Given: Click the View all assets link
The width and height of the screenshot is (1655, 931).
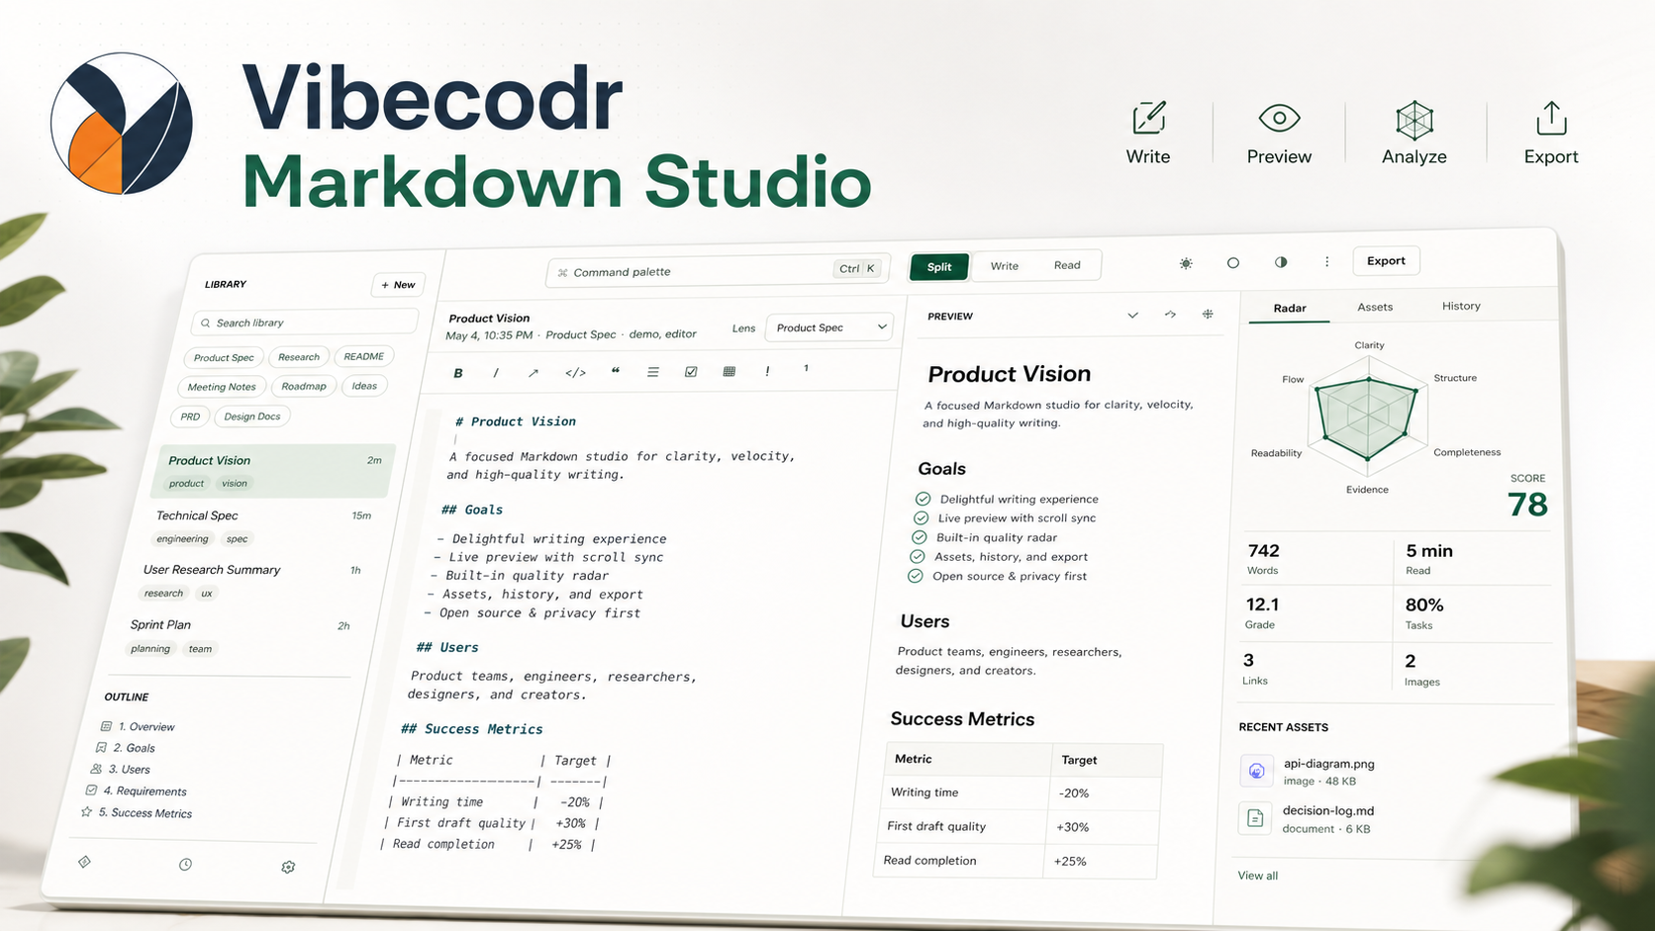Looking at the screenshot, I should point(1257,876).
